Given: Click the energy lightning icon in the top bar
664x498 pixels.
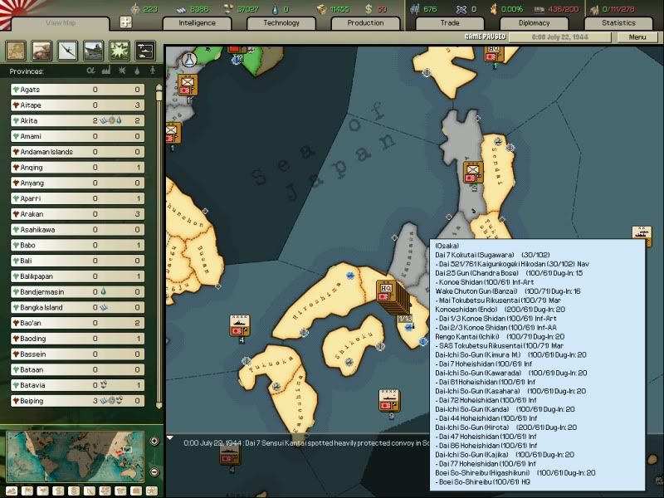Looking at the screenshot, I should [135, 7].
